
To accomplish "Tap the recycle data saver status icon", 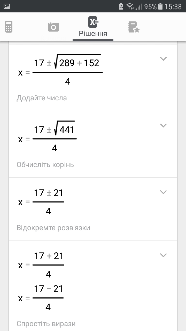I will (121, 6).
